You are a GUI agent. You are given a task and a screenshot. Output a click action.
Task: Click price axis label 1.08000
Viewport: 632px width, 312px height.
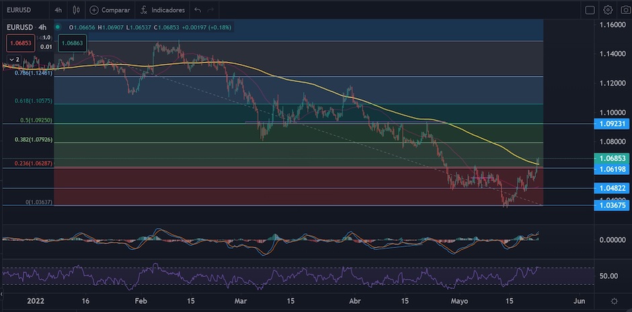click(613, 142)
